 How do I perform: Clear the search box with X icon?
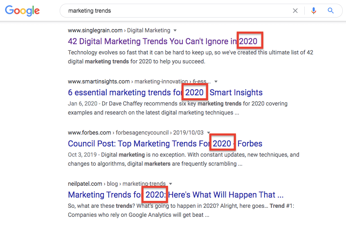tap(295, 11)
